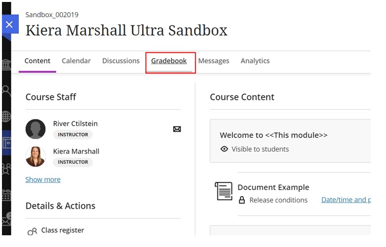This screenshot has height=247, width=386.
Task: Click Kiera Marshall's profile photo
Action: (x=36, y=157)
